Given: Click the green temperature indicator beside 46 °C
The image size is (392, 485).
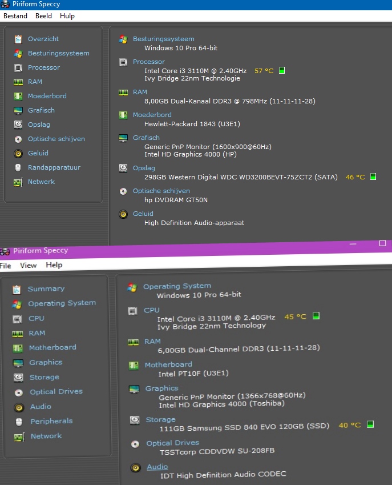Looking at the screenshot, I should tap(373, 177).
